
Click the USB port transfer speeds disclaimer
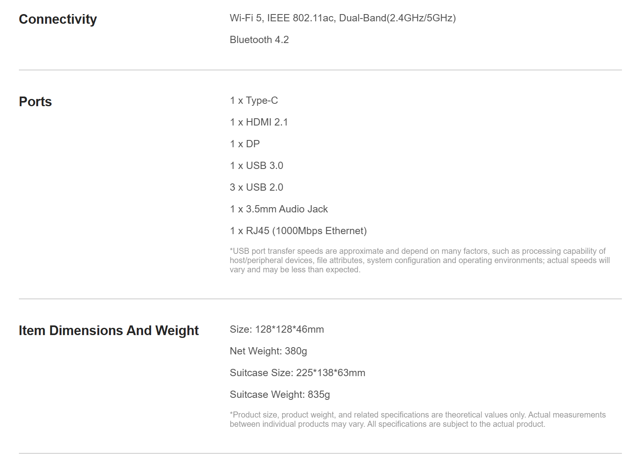(419, 260)
